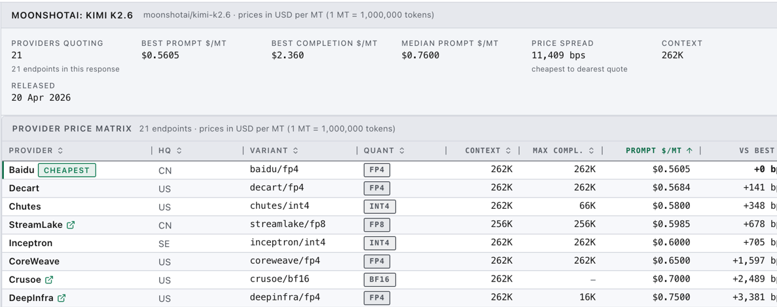Click the $2.360 best completion value
The image size is (777, 307).
point(287,56)
